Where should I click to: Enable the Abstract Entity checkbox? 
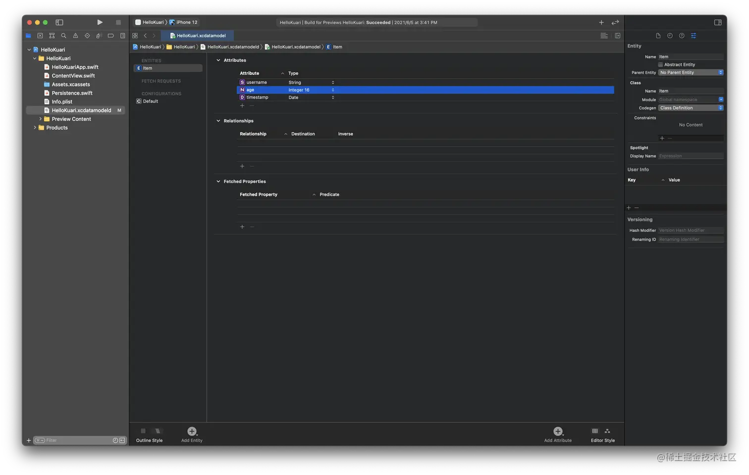click(660, 64)
